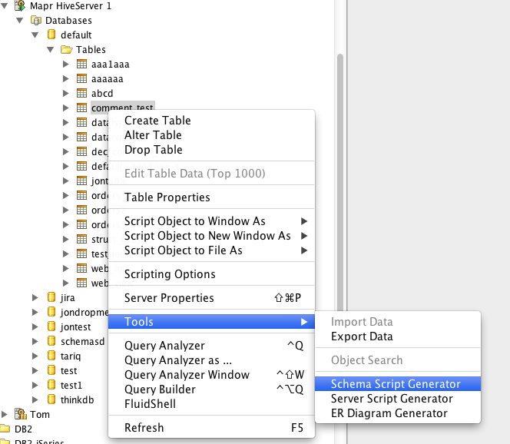Click the aaa1aaa table icon
Screen dimensions: 510x444
click(x=81, y=64)
